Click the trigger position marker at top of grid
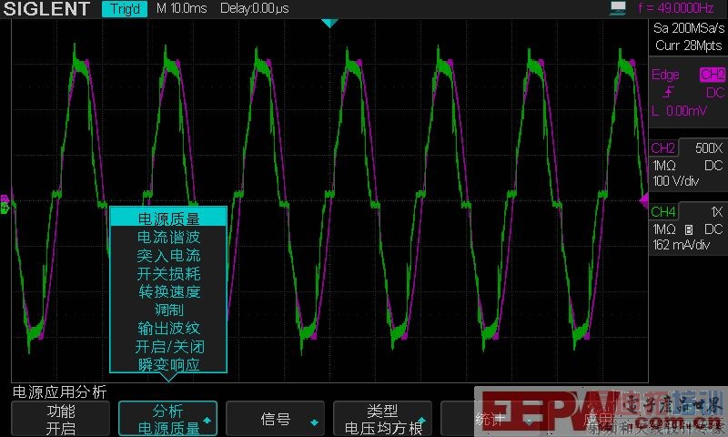 pyautogui.click(x=329, y=24)
